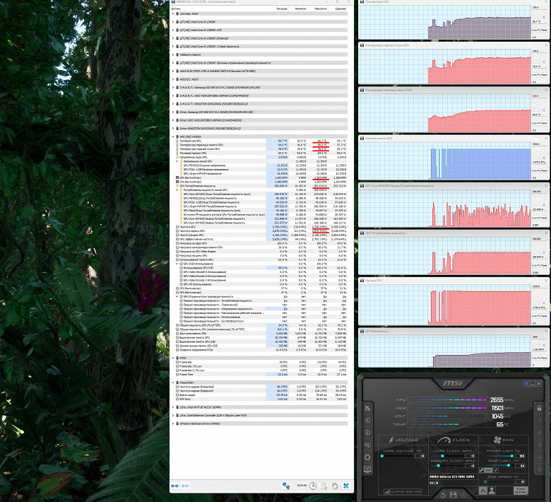Viewport: 551px width, 502px height.
Task: Collapse the GPU sensor group
Action: pos(173,136)
